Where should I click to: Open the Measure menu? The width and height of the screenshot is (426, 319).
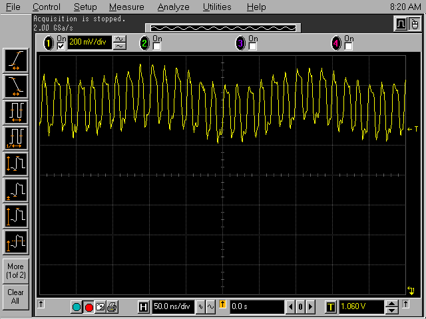click(126, 7)
